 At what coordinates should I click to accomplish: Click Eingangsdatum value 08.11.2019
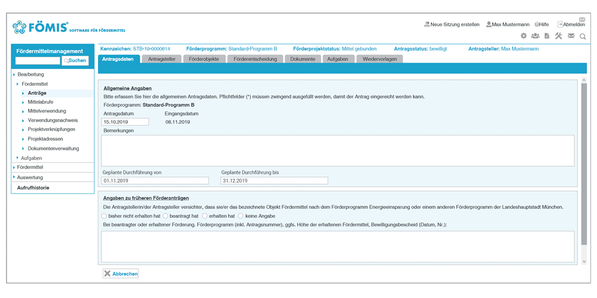[177, 122]
